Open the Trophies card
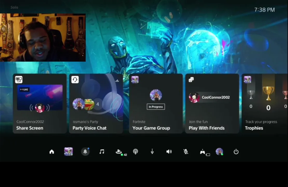This screenshot has height=187, width=288. [265, 104]
